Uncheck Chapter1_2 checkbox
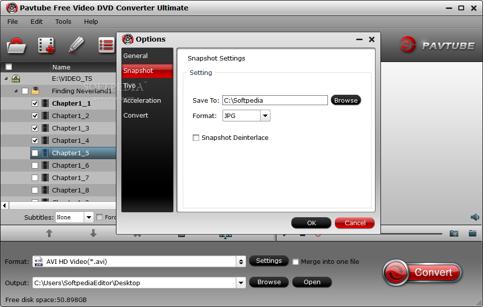Image resolution: width=483 pixels, height=307 pixels. tap(35, 116)
